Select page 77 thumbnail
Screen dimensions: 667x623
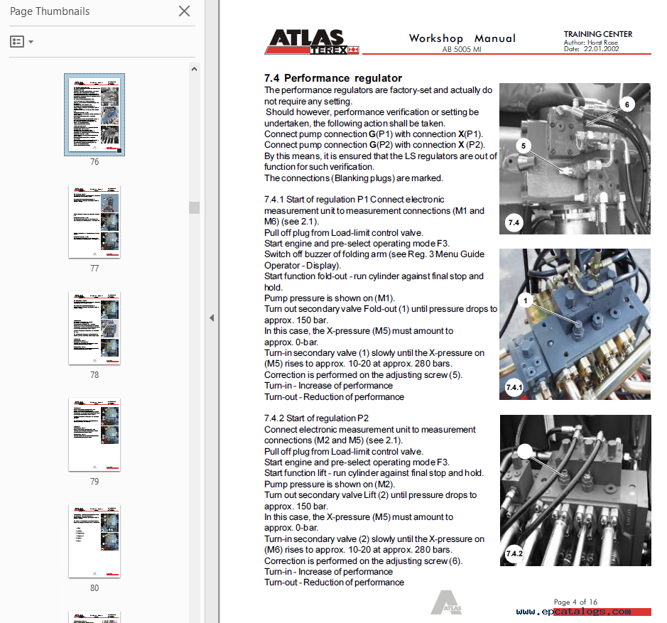tap(94, 222)
